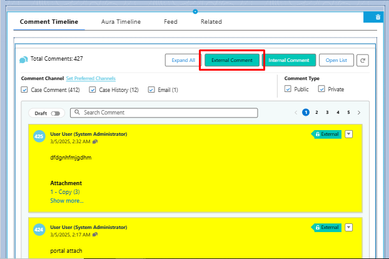The height and width of the screenshot is (259, 389).
Task: Click the icon next to 2:32 AM timestamp
Action: 95,142
